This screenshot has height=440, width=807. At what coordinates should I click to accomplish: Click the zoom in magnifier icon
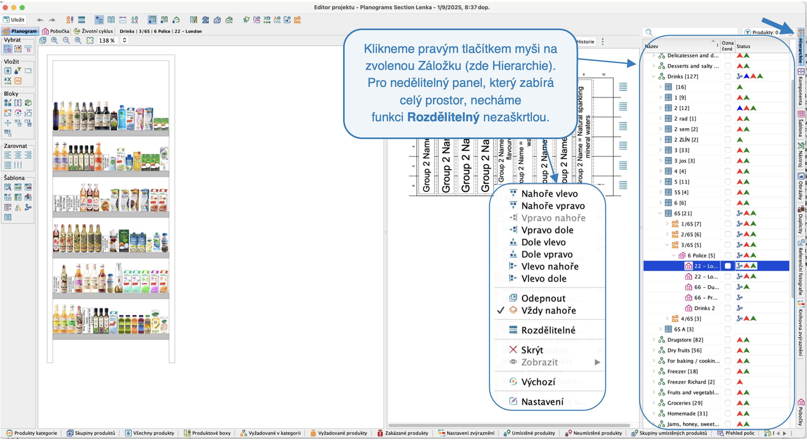pyautogui.click(x=54, y=40)
